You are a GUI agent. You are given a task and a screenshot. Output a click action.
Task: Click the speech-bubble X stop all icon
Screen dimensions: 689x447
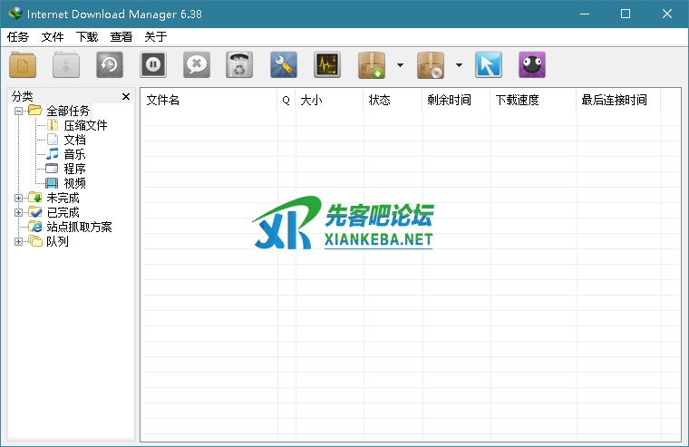pos(197,65)
